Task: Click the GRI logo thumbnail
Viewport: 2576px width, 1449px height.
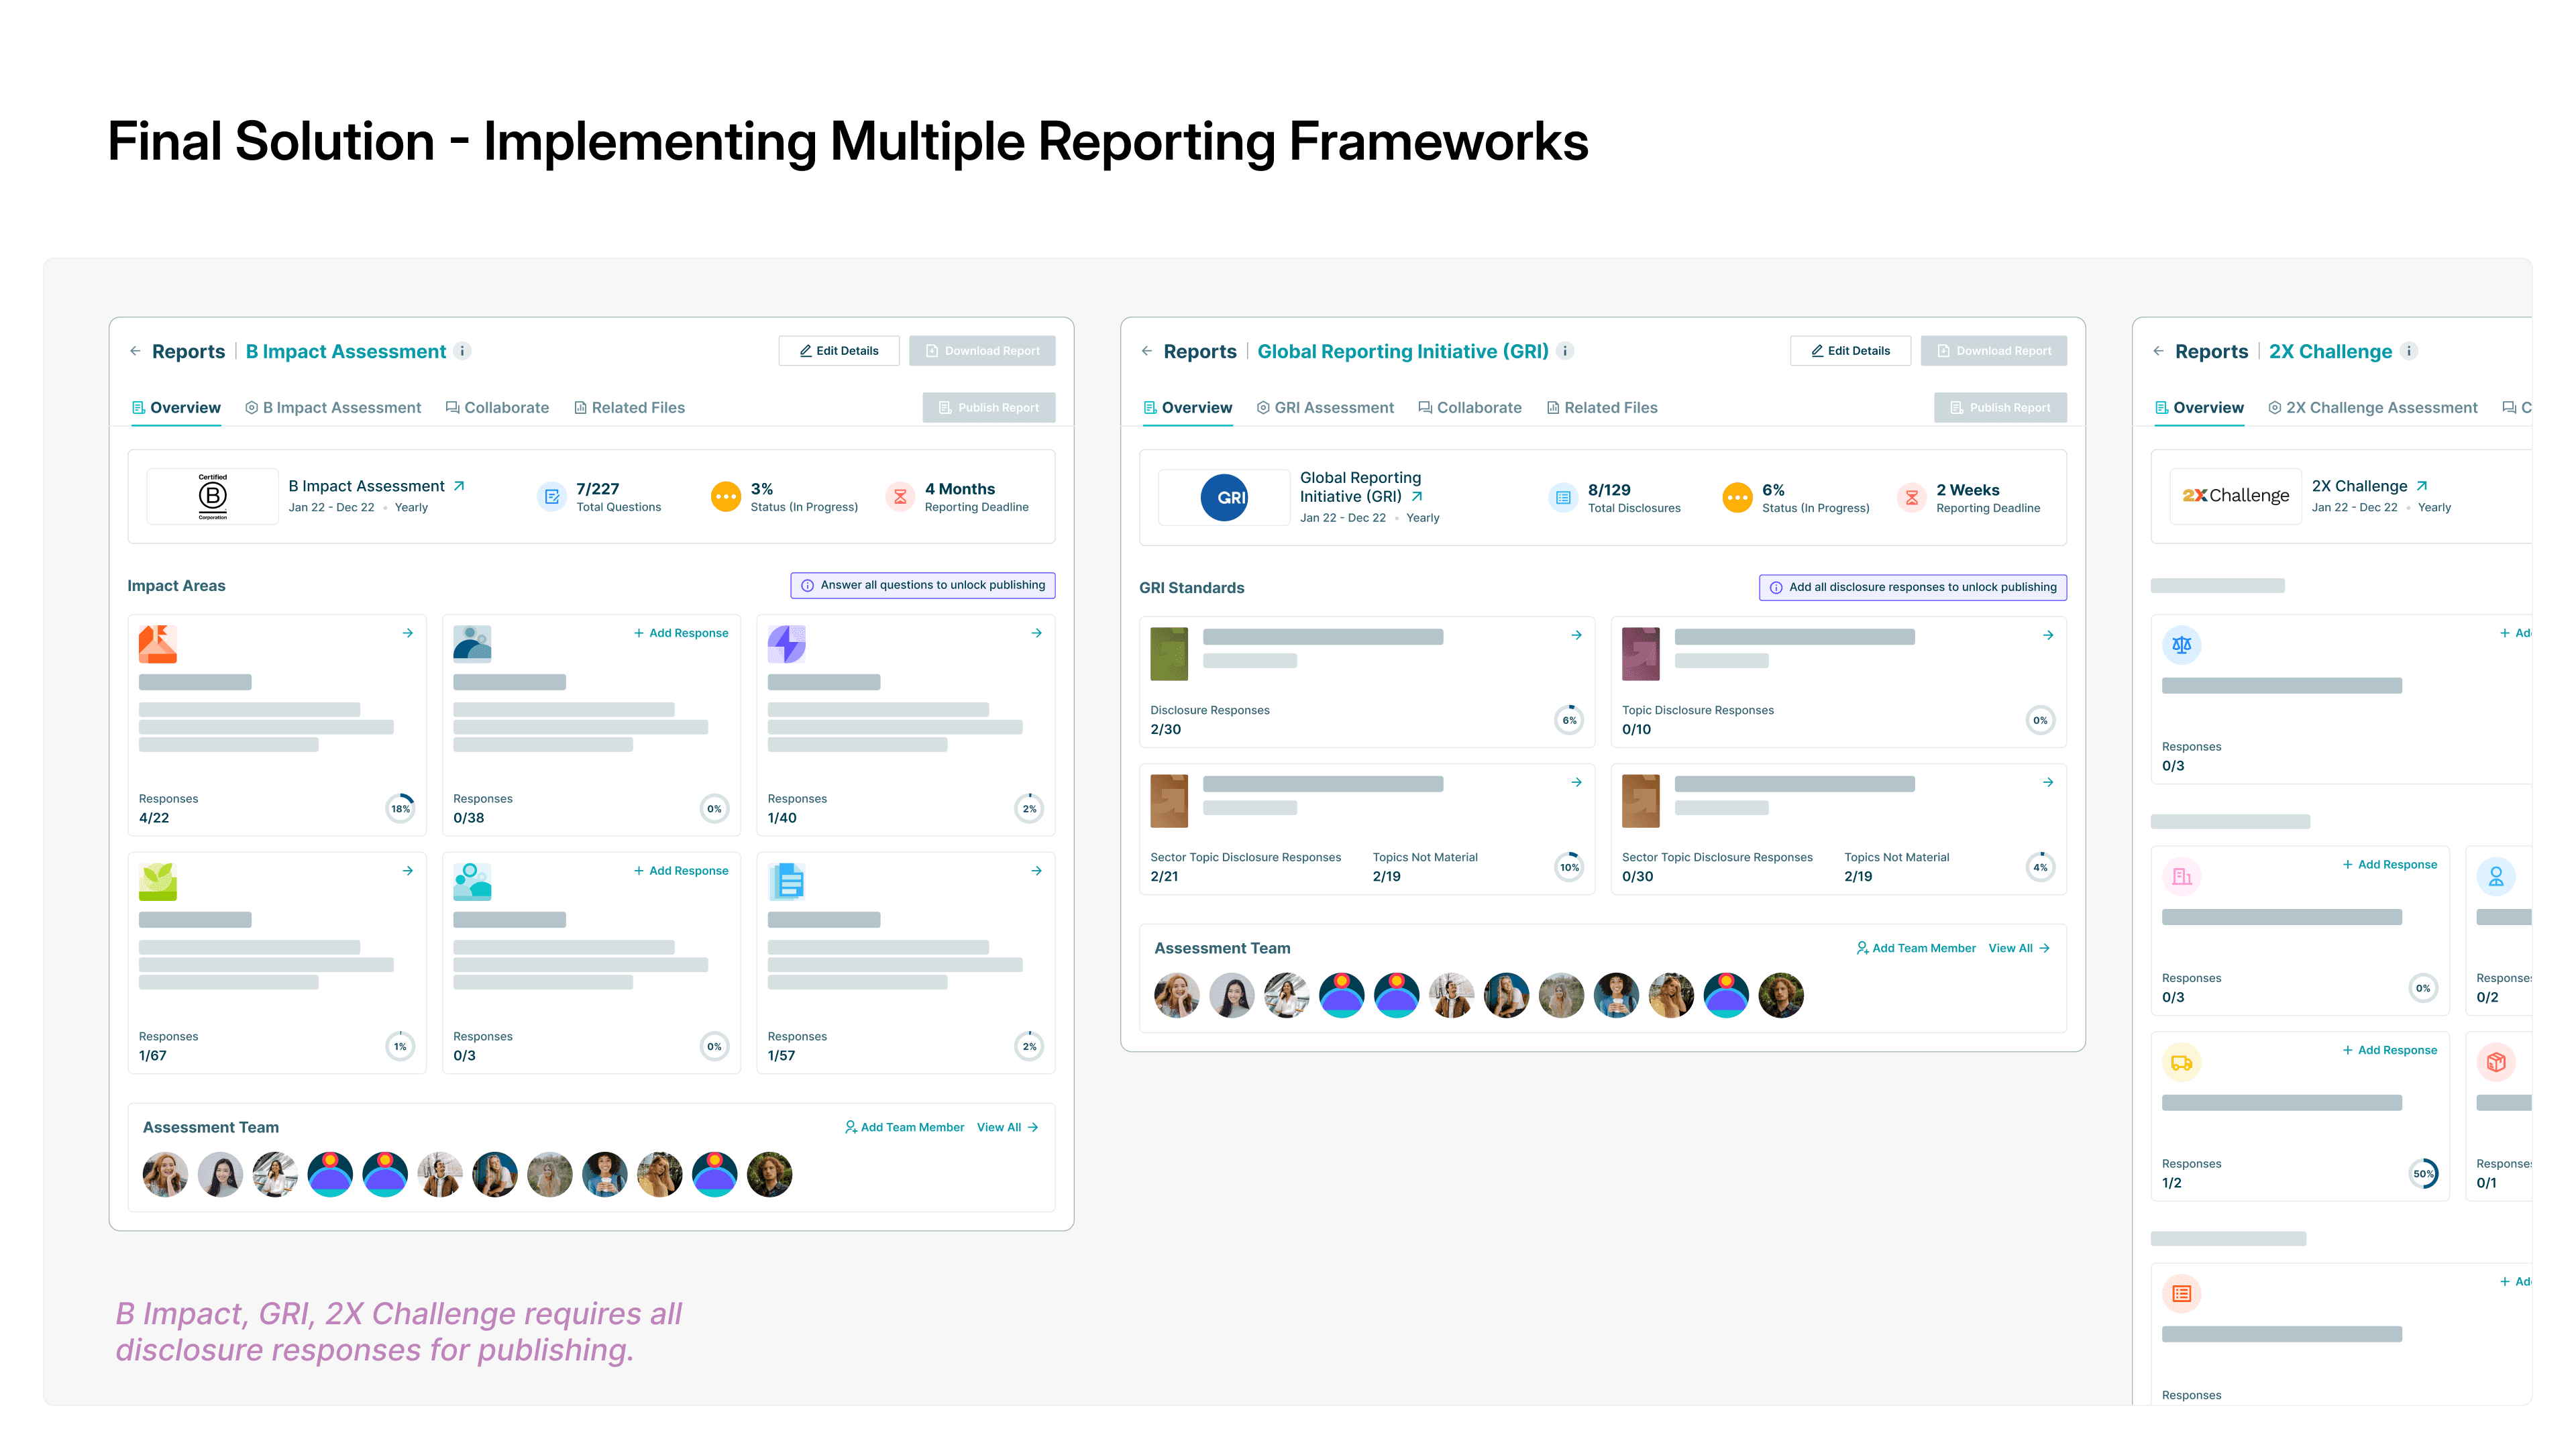Action: (1224, 497)
